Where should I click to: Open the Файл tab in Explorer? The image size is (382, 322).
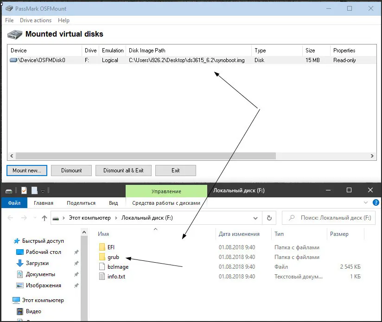click(14, 203)
